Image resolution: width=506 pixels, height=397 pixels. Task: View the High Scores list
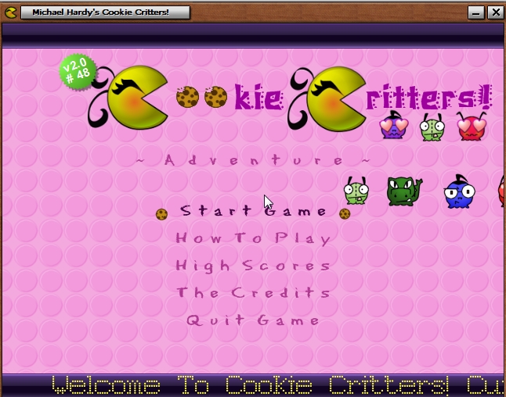point(253,266)
